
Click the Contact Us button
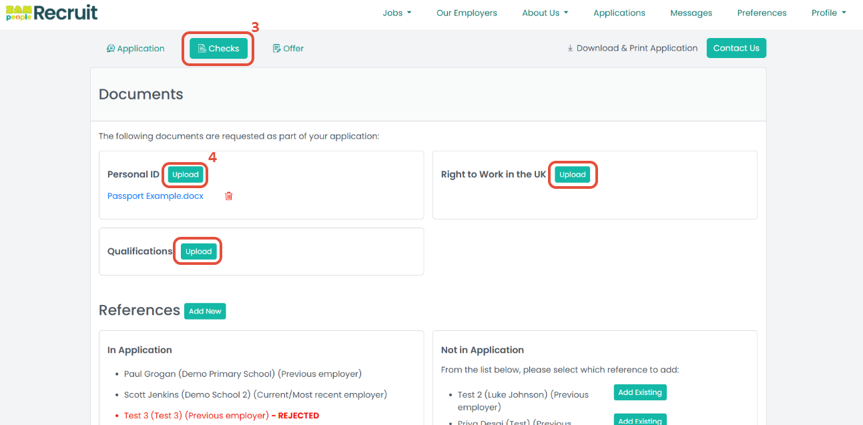(x=736, y=48)
